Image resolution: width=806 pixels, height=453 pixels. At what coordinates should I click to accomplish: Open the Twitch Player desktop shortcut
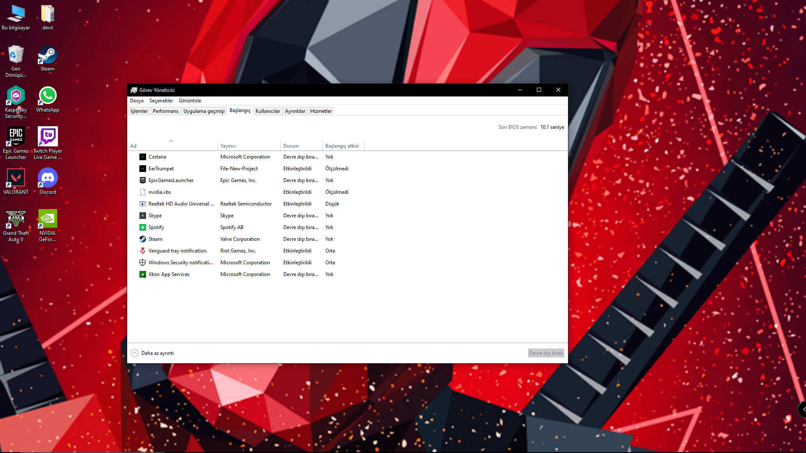[x=47, y=137]
